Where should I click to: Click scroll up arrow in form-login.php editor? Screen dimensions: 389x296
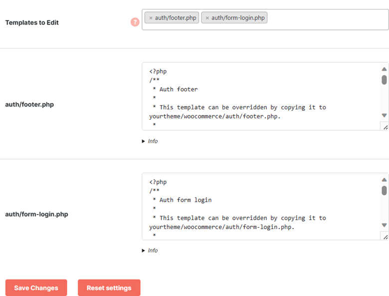coord(384,180)
